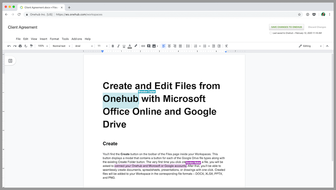Click the left indent marker on ruler
The width and height of the screenshot is (336, 190).
[102, 51]
